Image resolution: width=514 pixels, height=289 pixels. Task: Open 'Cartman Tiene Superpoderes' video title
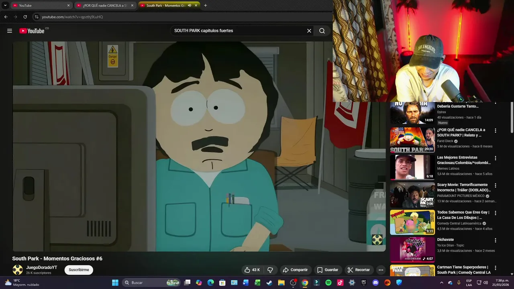(464, 270)
